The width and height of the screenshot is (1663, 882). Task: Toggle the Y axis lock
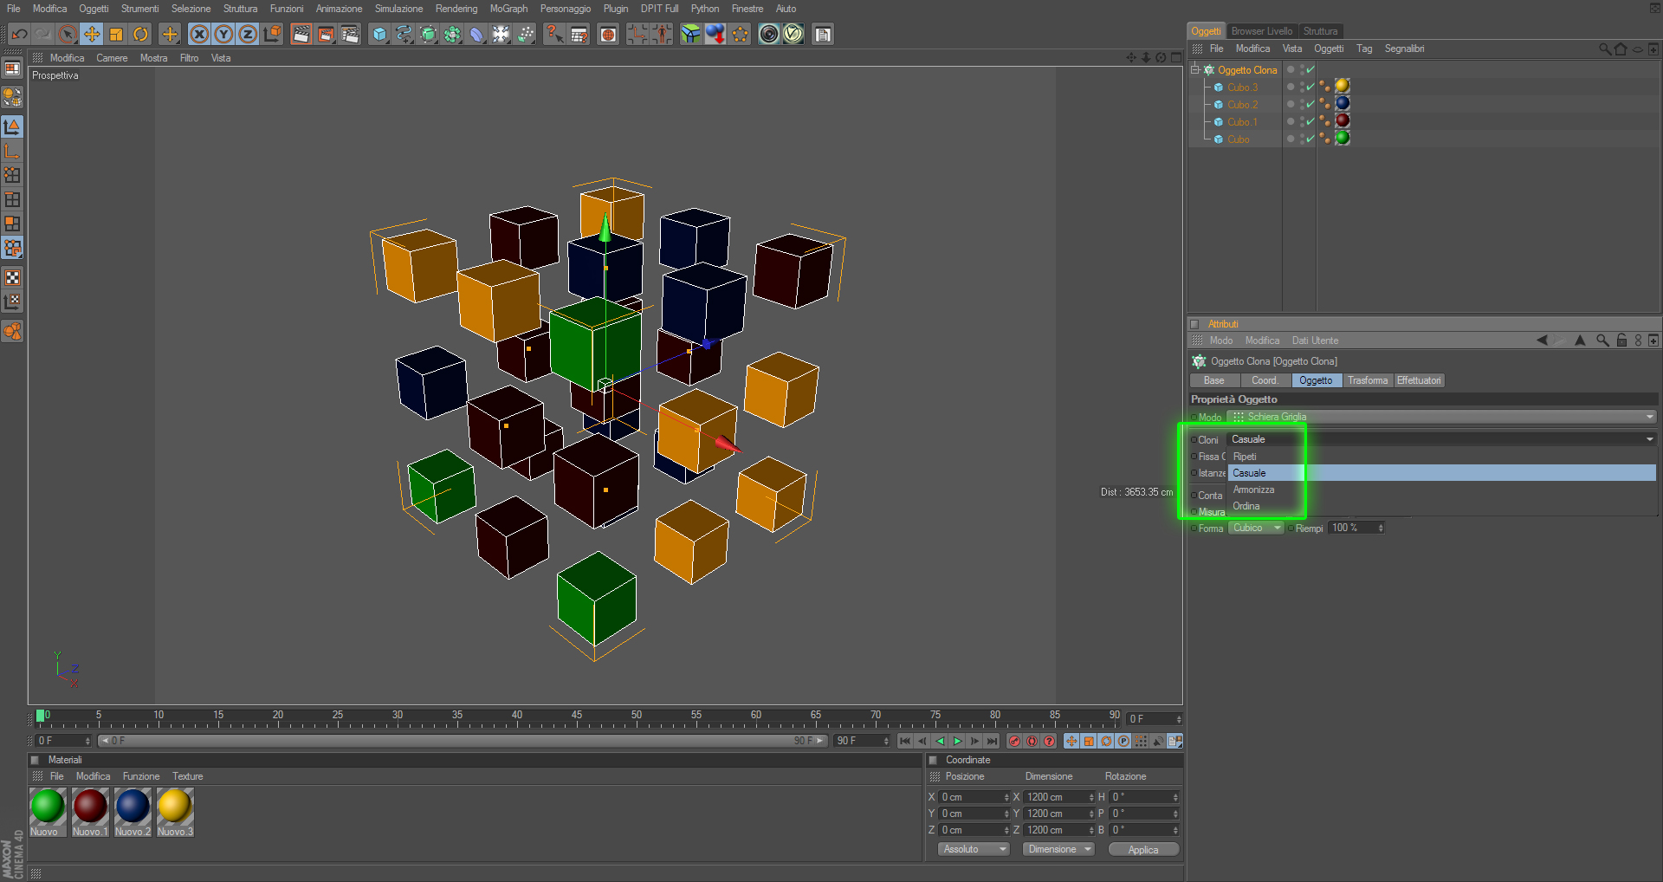(223, 35)
